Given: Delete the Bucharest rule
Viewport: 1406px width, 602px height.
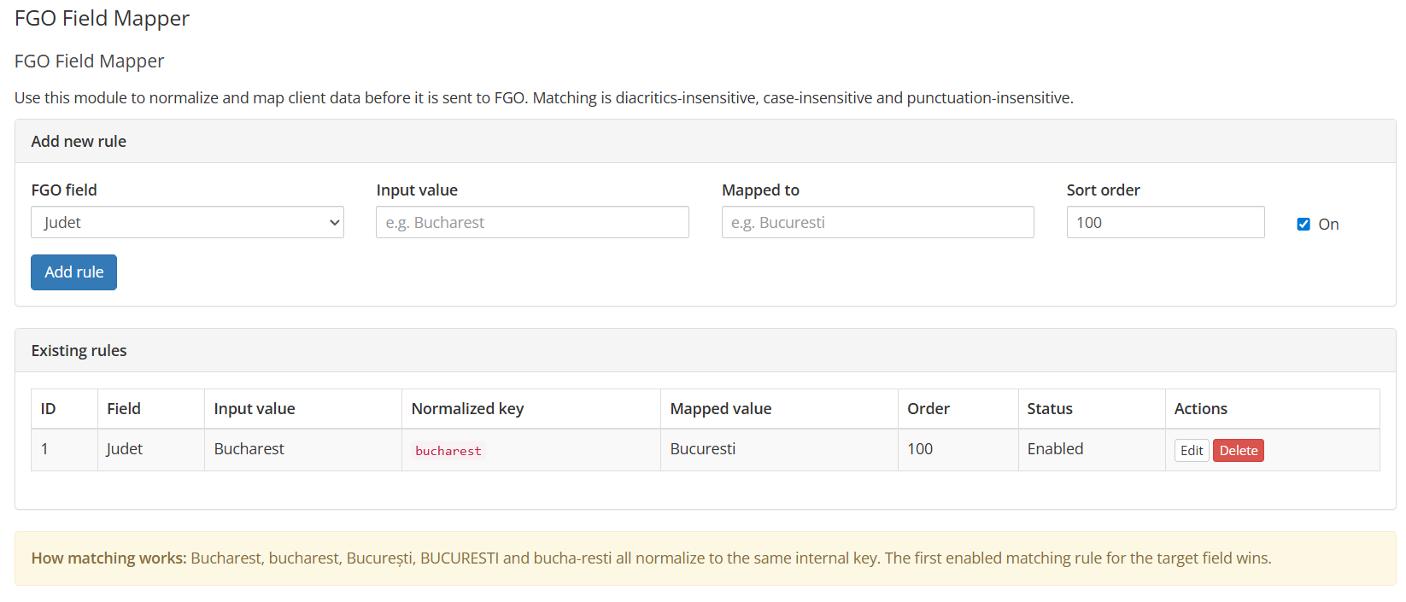Looking at the screenshot, I should [1238, 451].
